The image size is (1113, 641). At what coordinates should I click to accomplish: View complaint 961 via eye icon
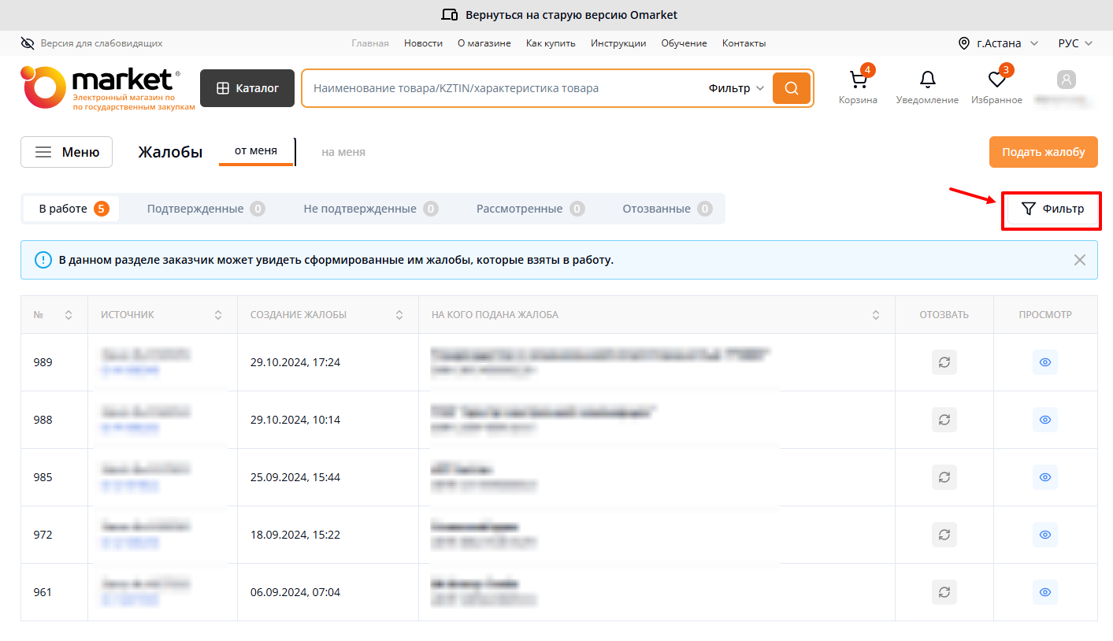click(x=1044, y=592)
